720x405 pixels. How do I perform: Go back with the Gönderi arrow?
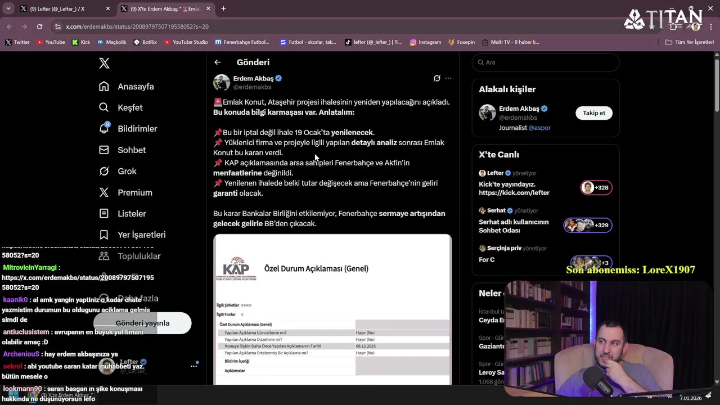coord(218,62)
